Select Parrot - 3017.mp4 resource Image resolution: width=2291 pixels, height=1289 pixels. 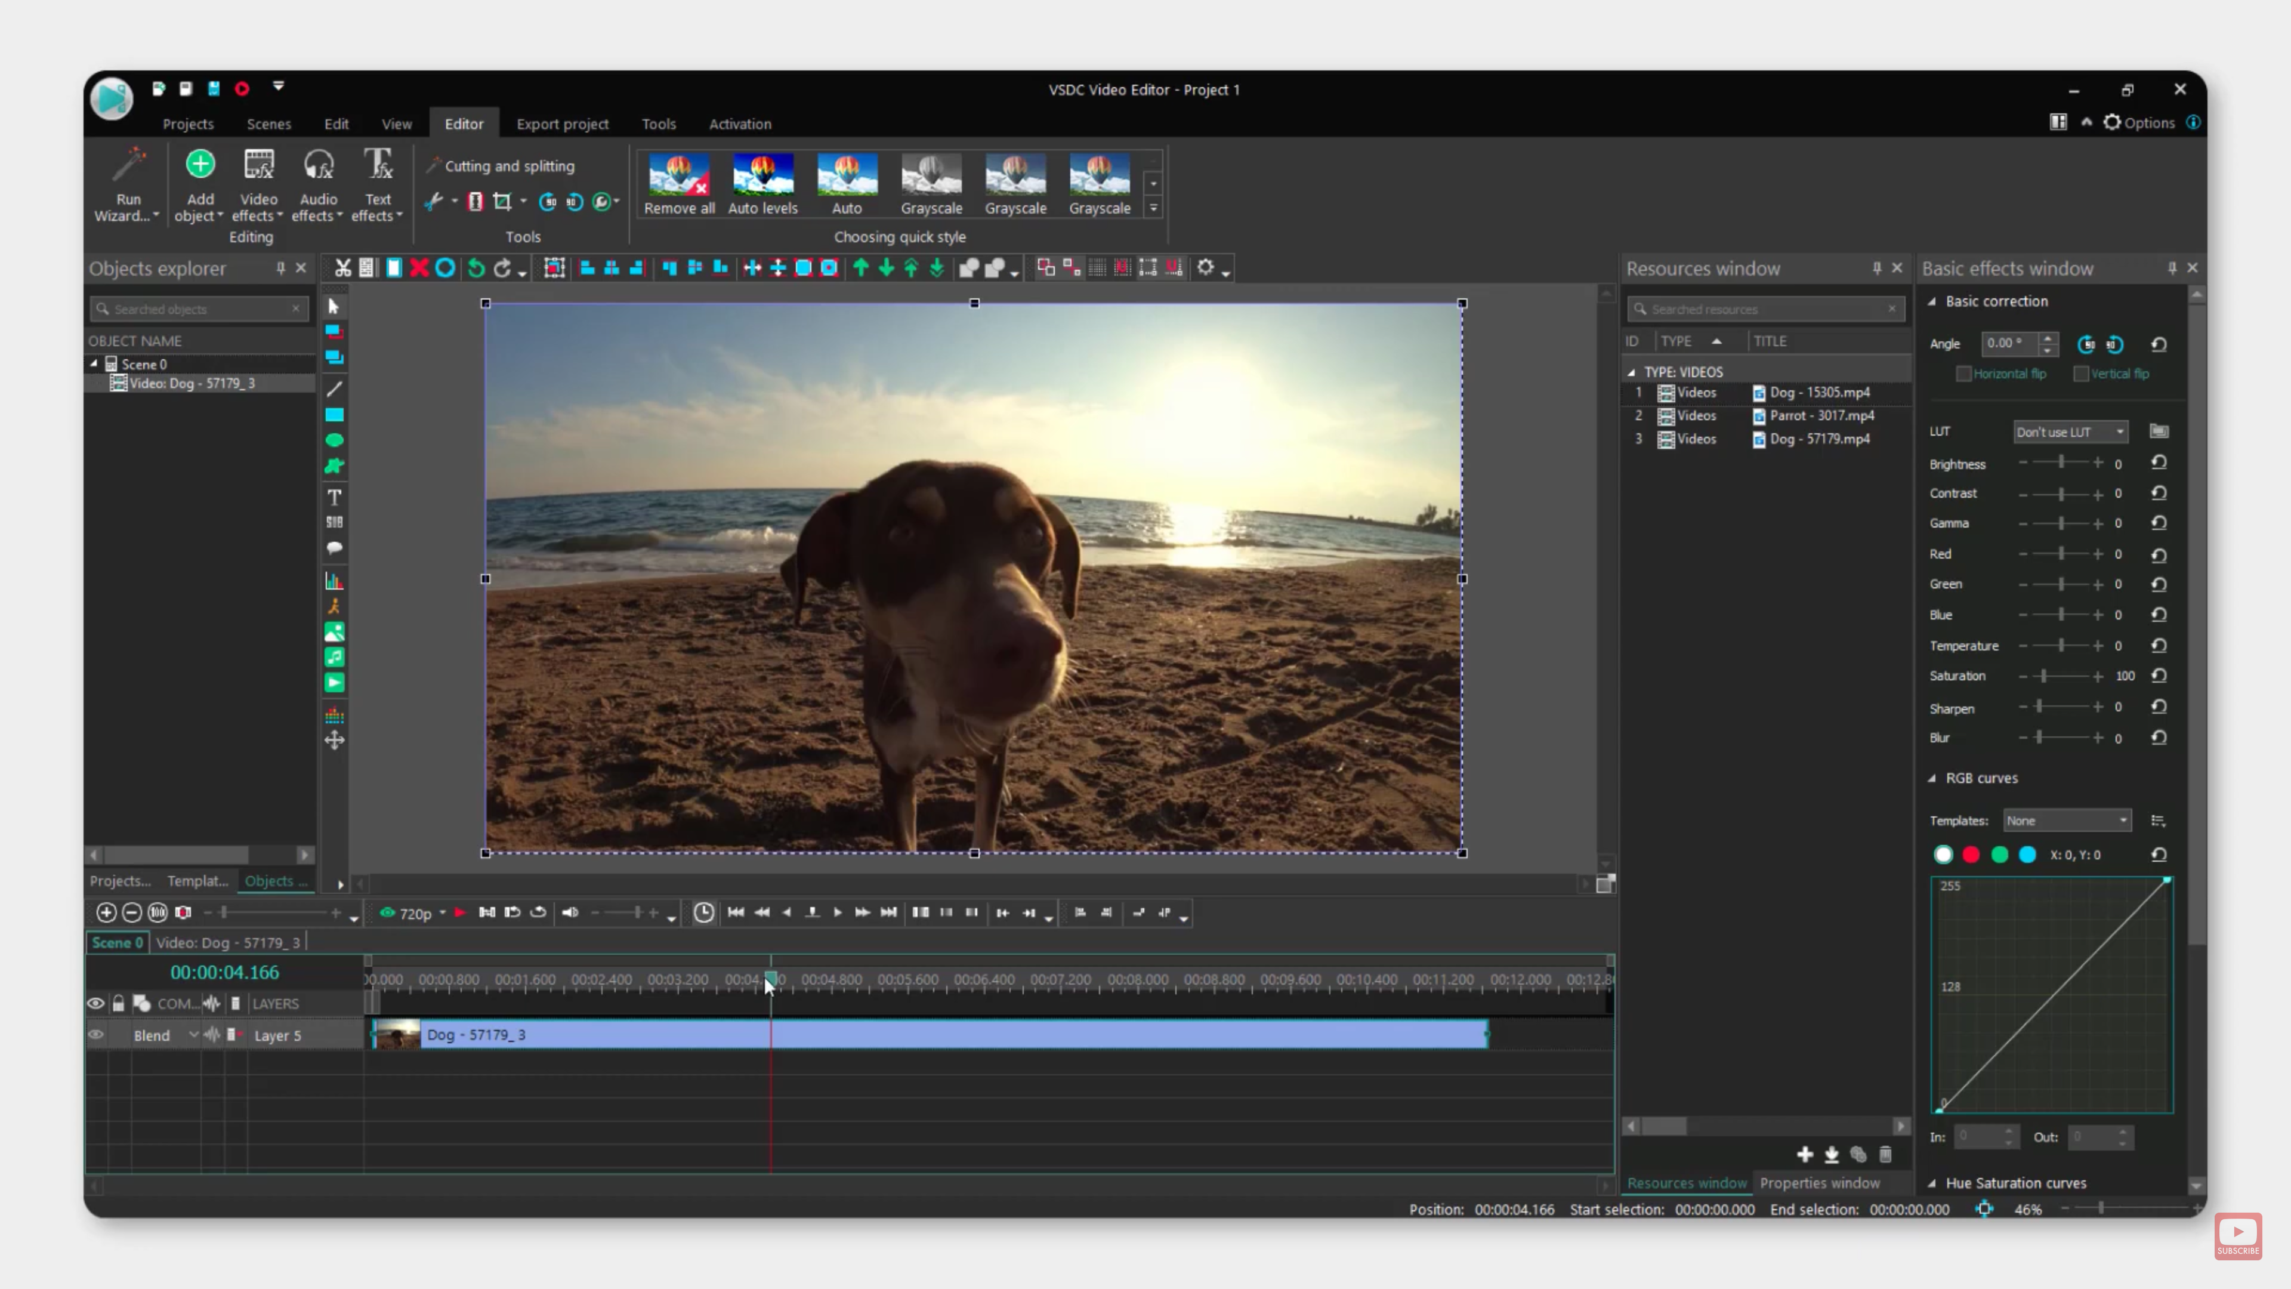(x=1820, y=415)
